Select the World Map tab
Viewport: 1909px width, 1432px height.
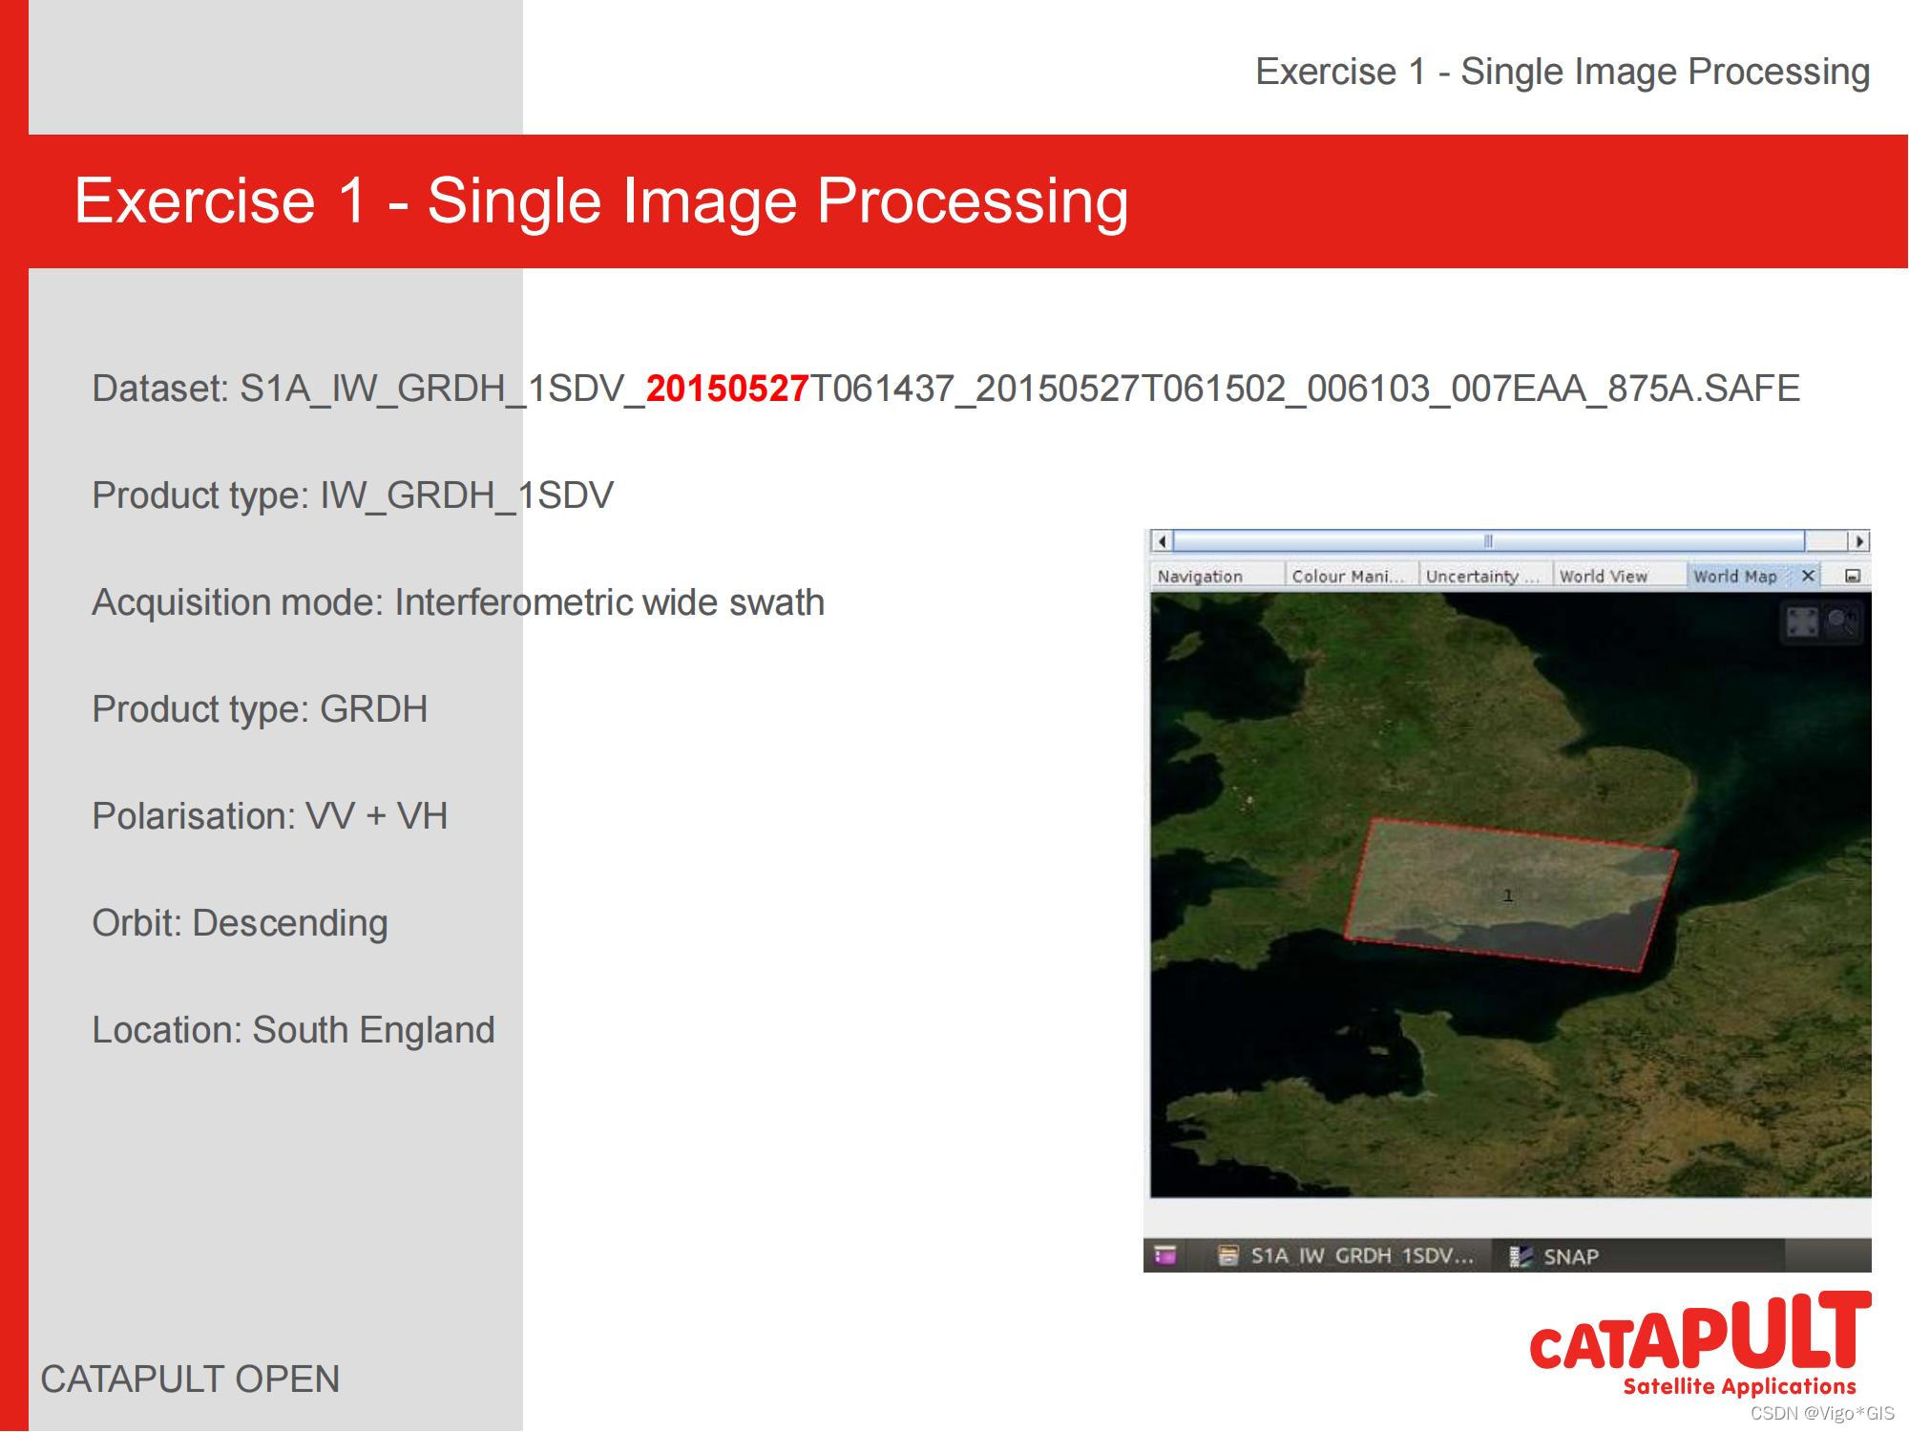tap(1734, 576)
